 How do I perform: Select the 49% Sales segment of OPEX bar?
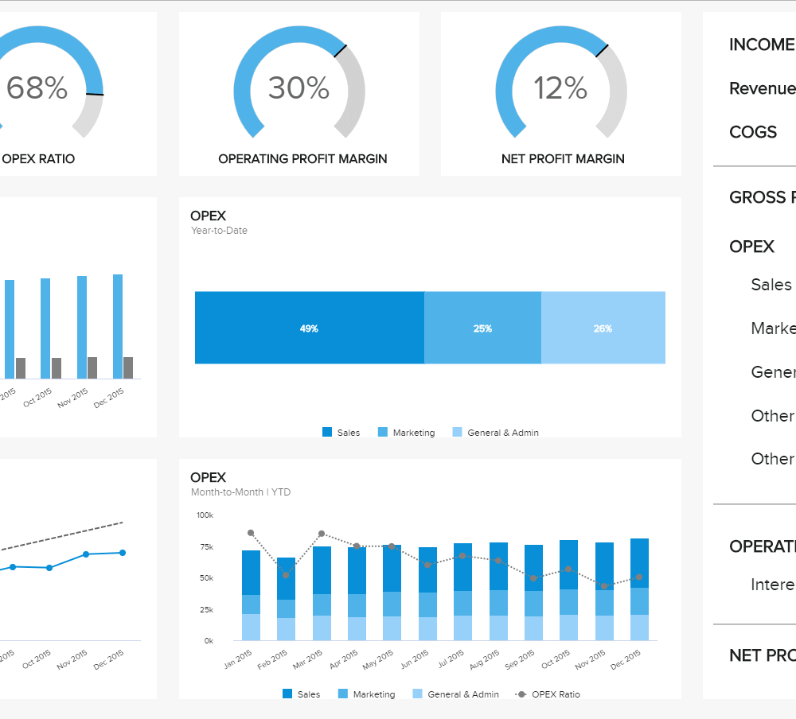click(309, 328)
